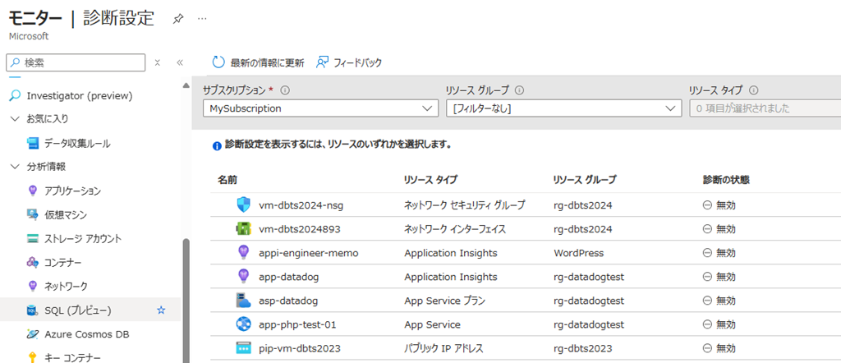
Task: Click ネットワーク セキュリティ グループ type cell
Action: 465,204
